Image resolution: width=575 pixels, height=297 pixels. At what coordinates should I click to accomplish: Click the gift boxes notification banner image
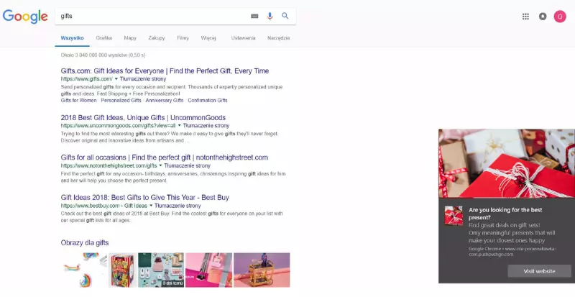[507, 163]
